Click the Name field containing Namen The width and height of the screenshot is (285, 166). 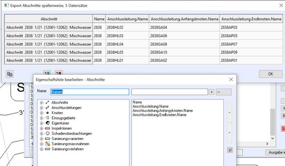(x=90, y=92)
